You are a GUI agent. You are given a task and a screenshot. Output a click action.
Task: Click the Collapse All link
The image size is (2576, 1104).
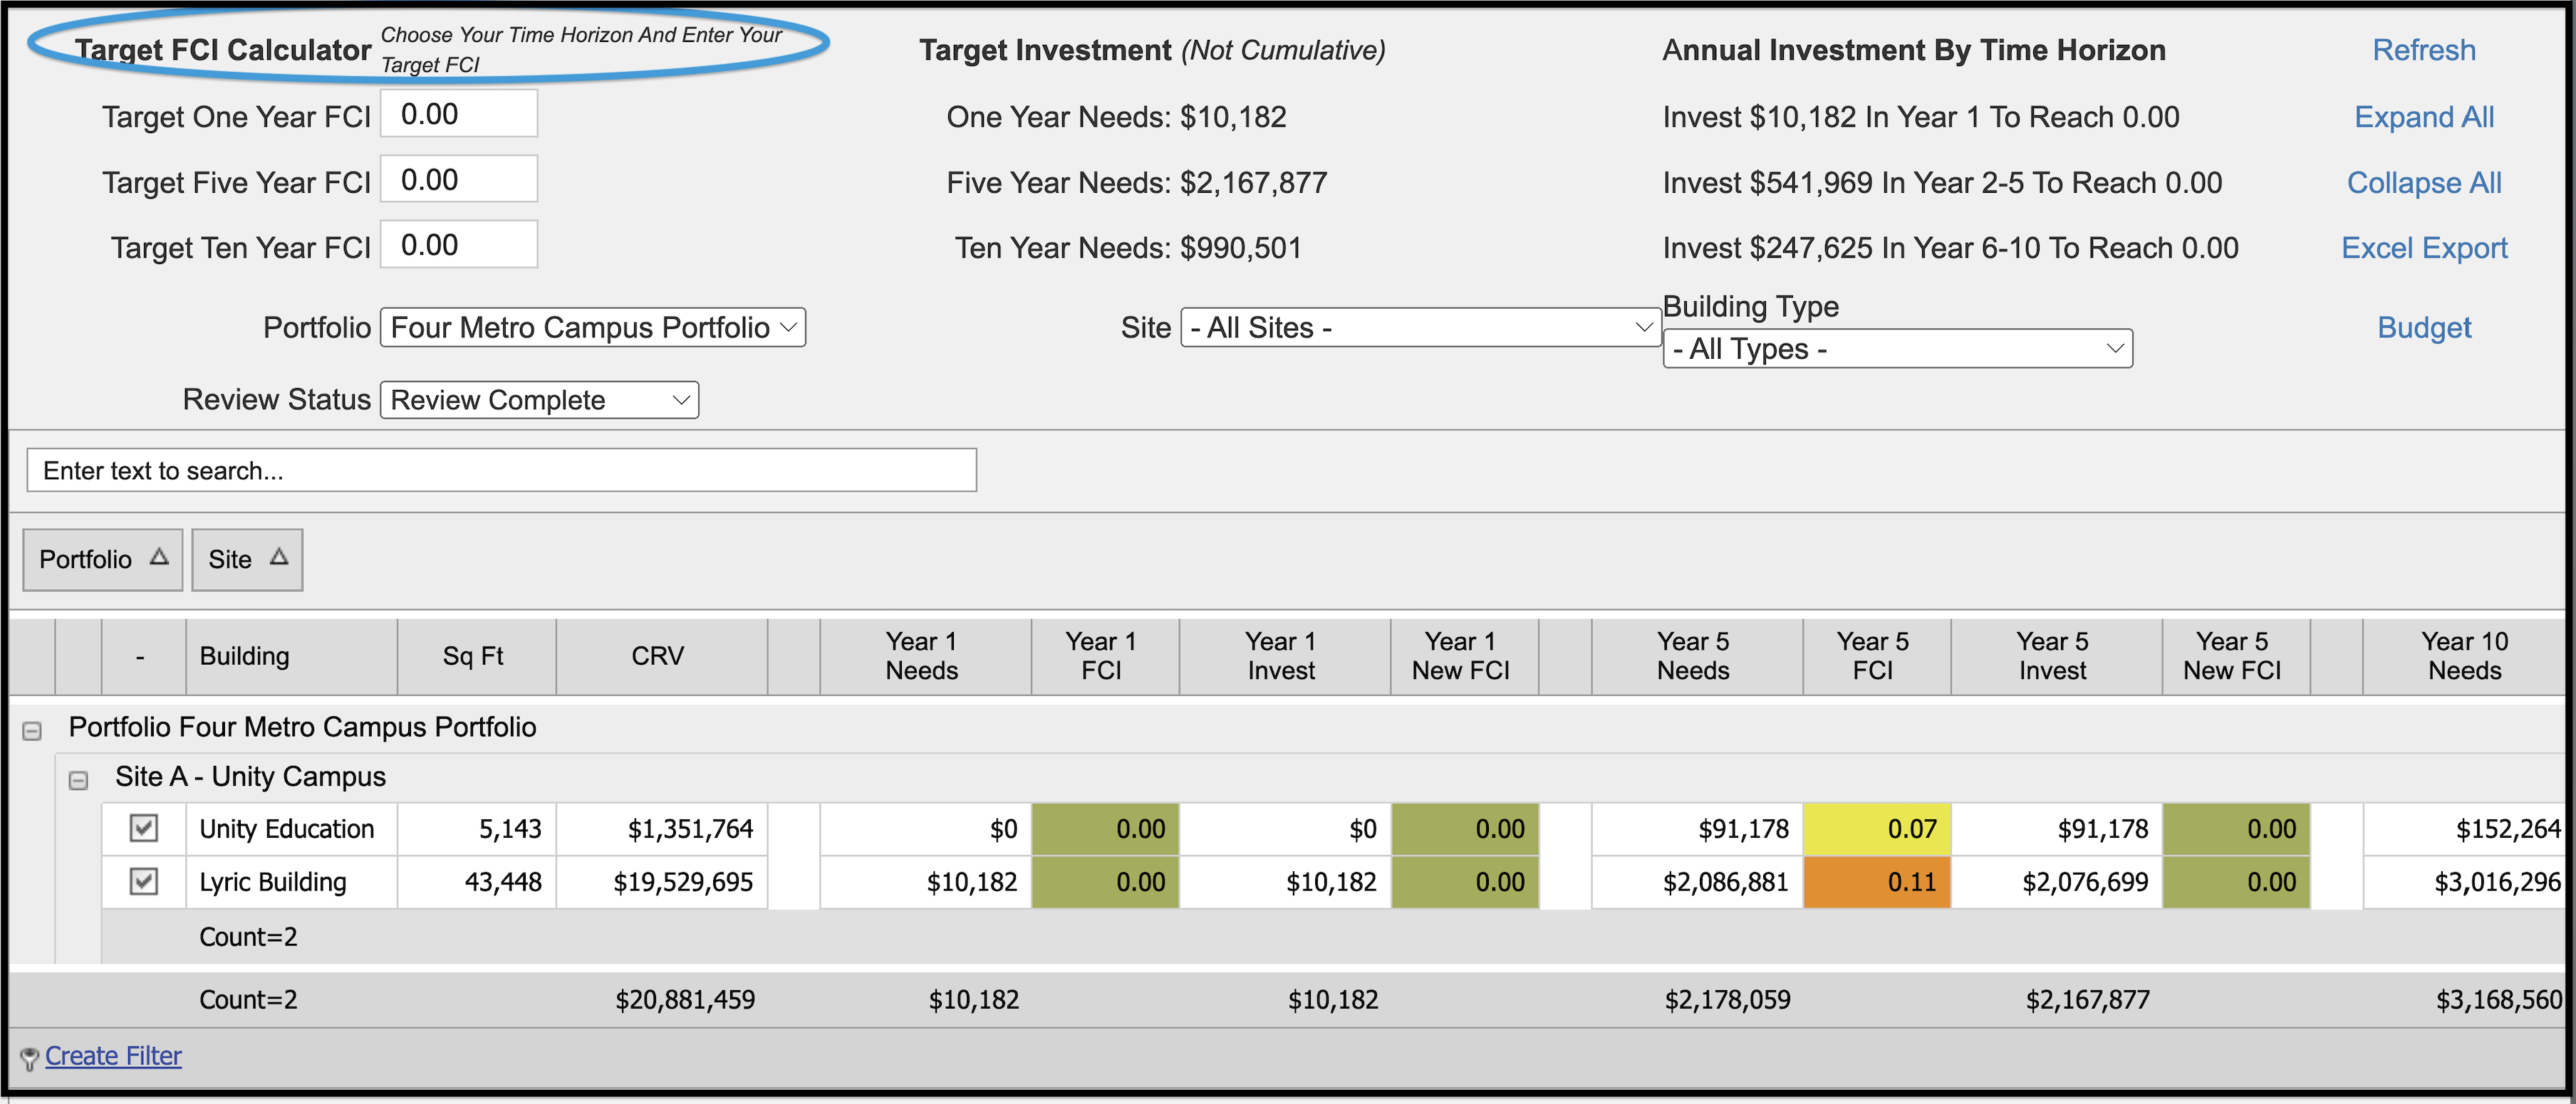(2424, 183)
